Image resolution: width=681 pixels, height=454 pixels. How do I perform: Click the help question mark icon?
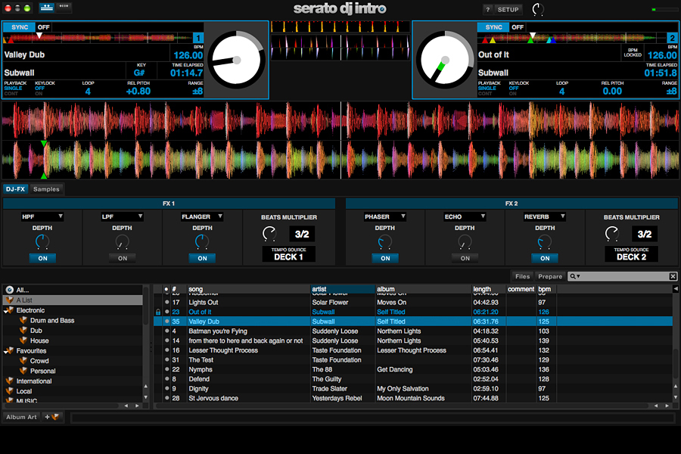click(488, 10)
